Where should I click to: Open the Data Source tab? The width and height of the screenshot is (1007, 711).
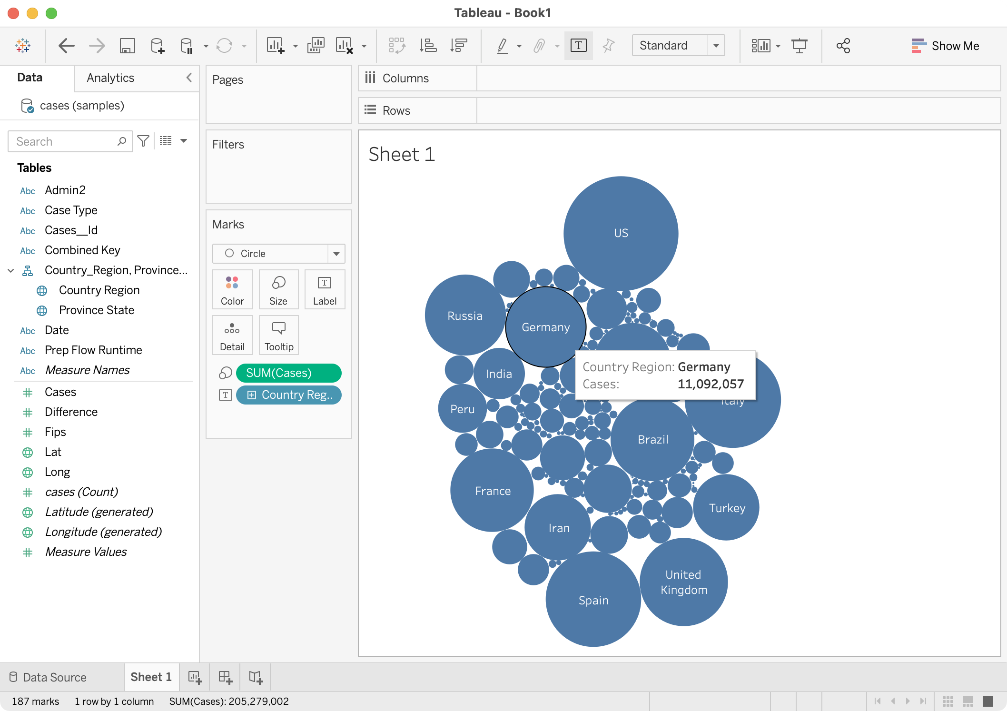(x=48, y=677)
